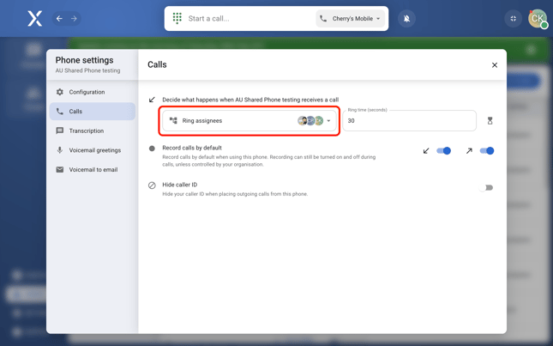The height and width of the screenshot is (346, 553).
Task: Open the CK user profile avatar
Action: click(x=537, y=18)
